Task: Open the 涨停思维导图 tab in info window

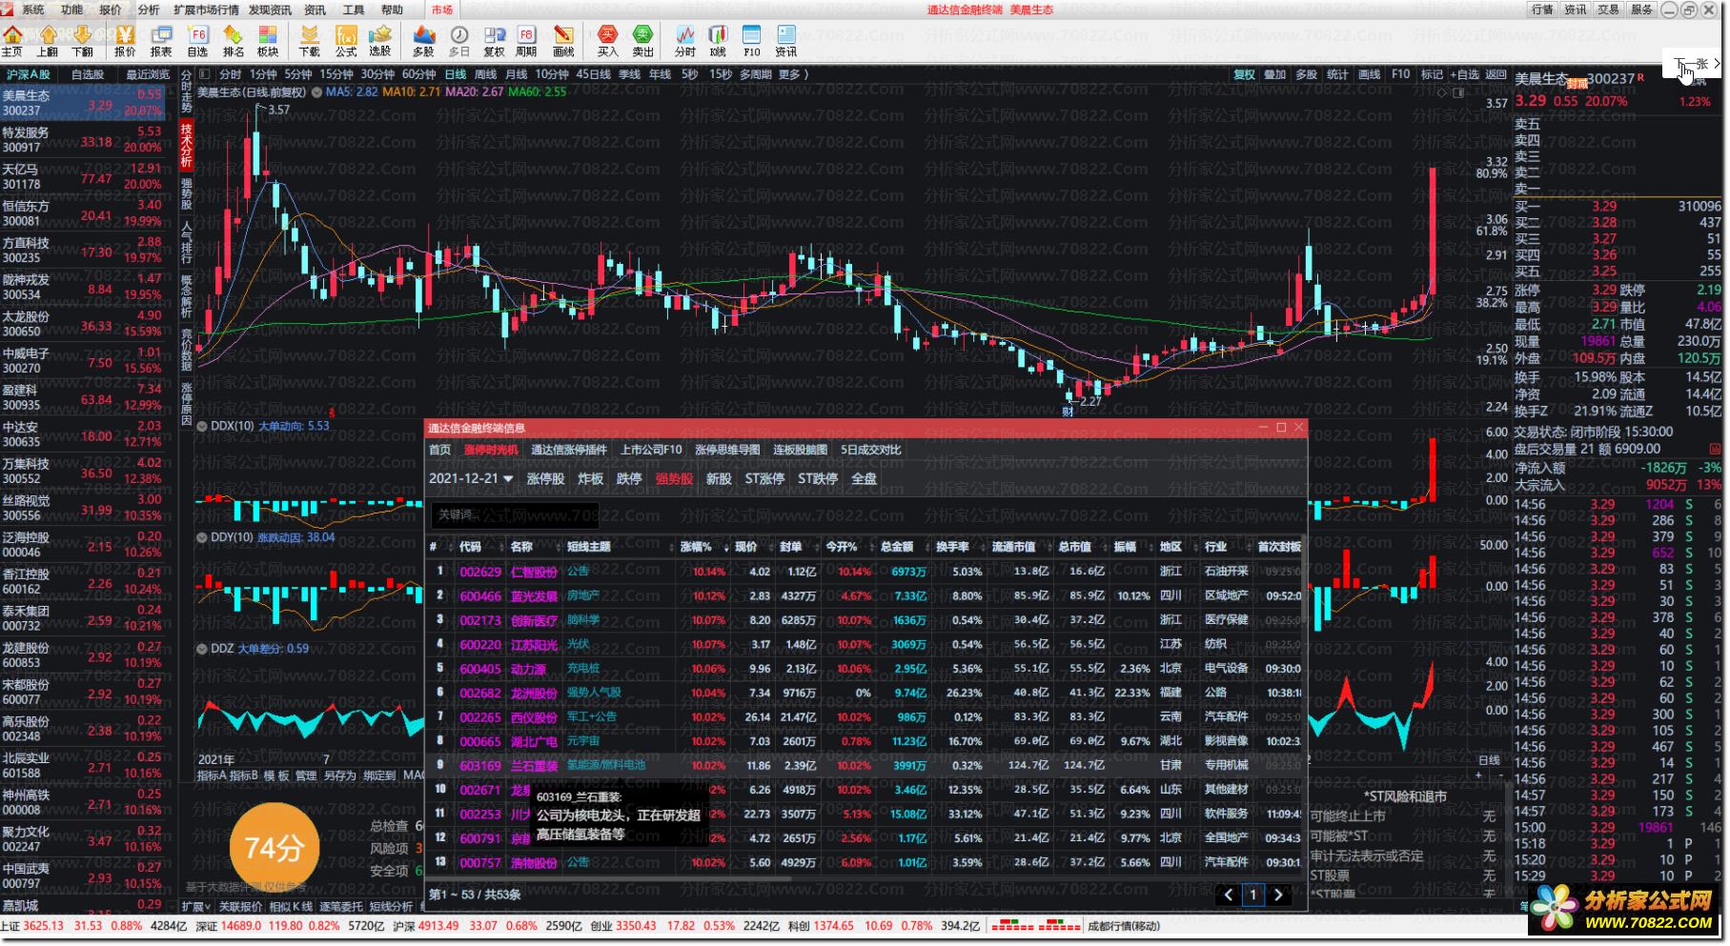Action: point(728,450)
